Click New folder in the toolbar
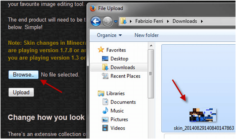The image size is (236, 139). click(x=147, y=35)
